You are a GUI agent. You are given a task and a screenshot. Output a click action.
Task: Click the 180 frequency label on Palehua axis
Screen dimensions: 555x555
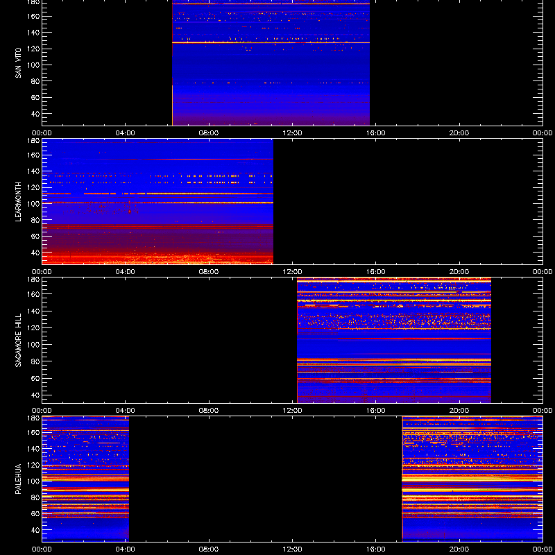[34, 418]
